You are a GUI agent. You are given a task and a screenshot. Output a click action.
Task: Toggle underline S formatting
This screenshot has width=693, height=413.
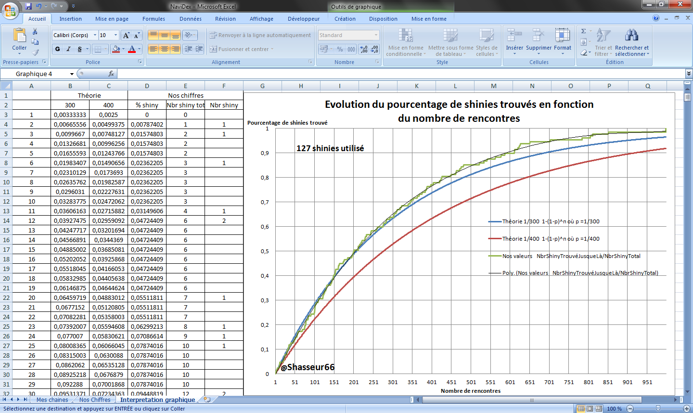[80, 49]
